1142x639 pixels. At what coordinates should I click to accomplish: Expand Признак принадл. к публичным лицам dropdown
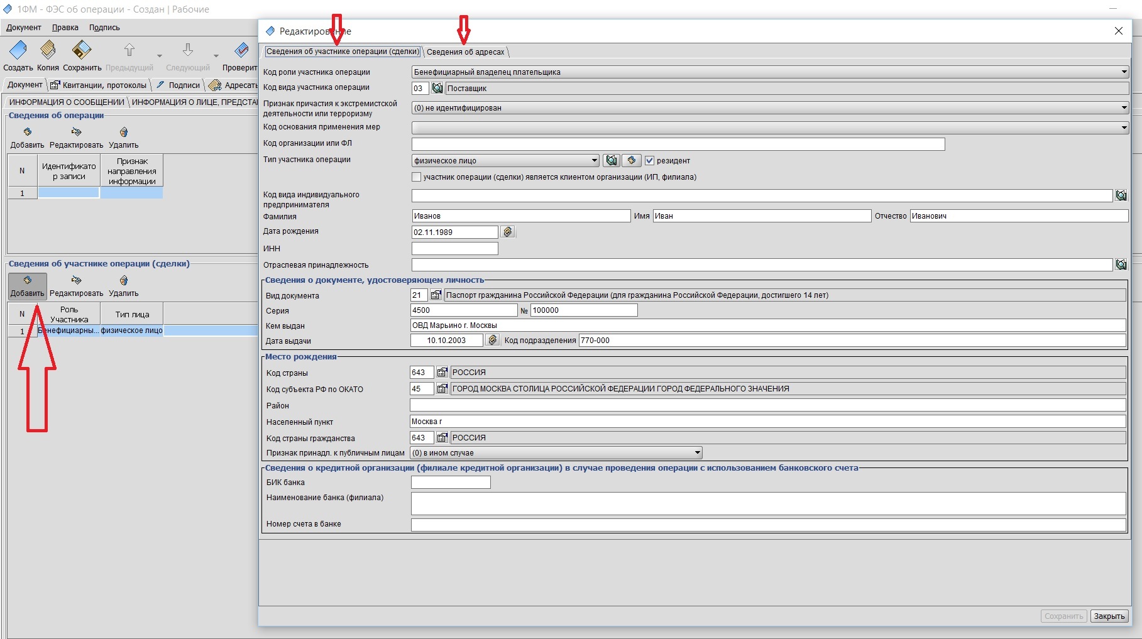click(x=697, y=452)
